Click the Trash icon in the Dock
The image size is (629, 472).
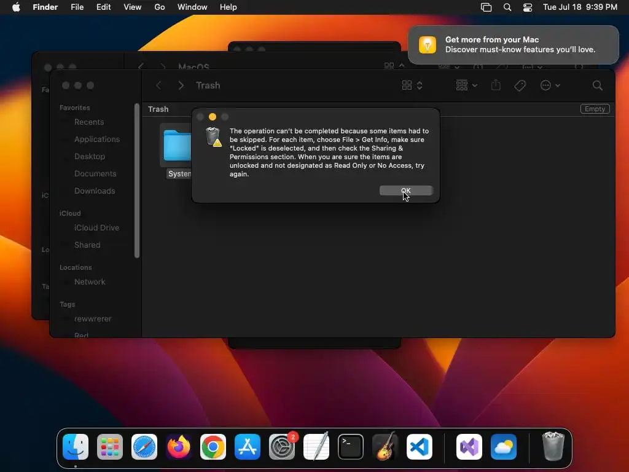(x=553, y=446)
